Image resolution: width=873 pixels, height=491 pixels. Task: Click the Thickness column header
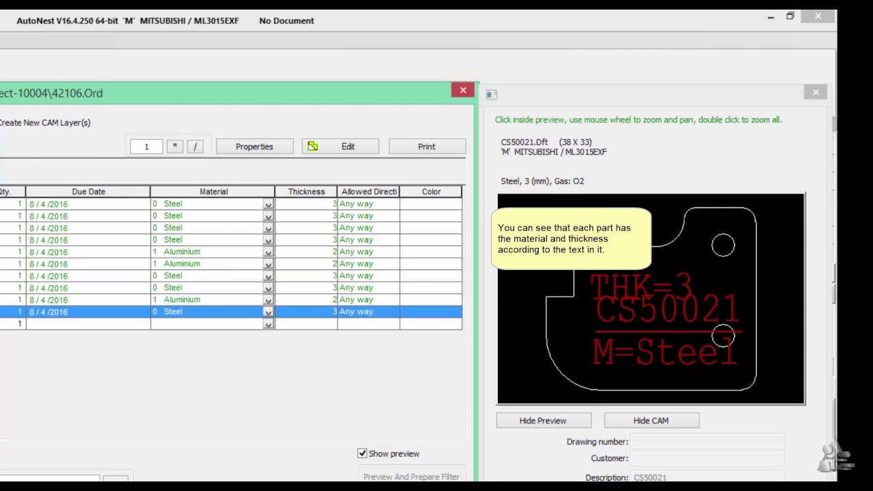click(x=306, y=192)
